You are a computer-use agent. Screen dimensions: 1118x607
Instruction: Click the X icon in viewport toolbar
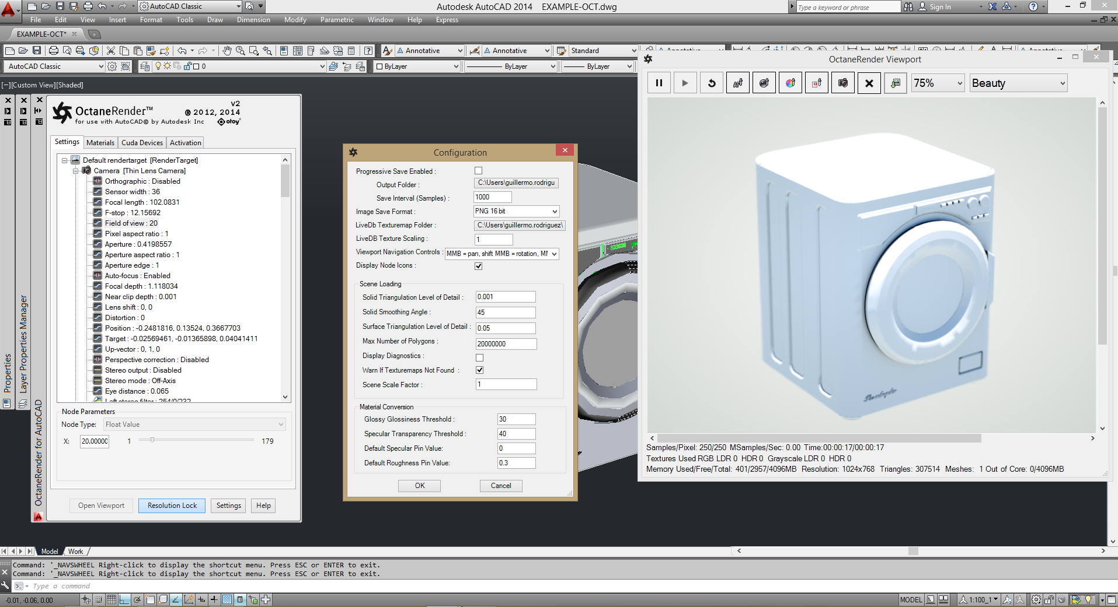[869, 83]
